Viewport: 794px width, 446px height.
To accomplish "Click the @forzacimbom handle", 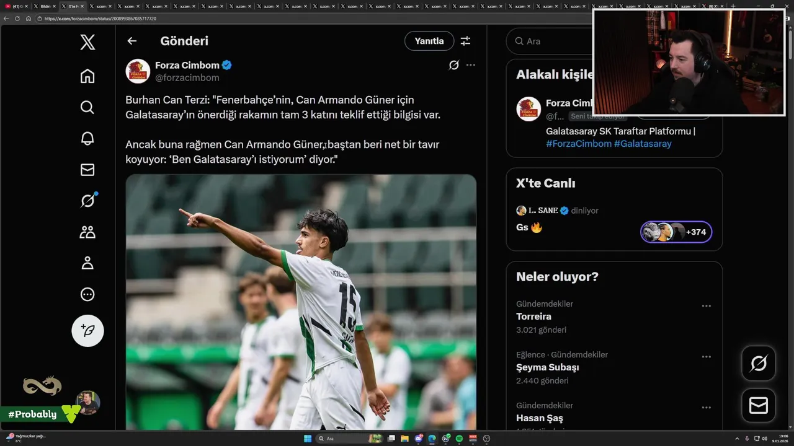I will 187,78.
